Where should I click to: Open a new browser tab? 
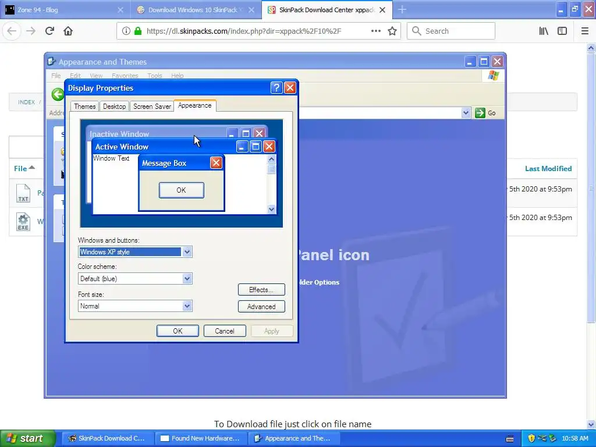(x=402, y=9)
